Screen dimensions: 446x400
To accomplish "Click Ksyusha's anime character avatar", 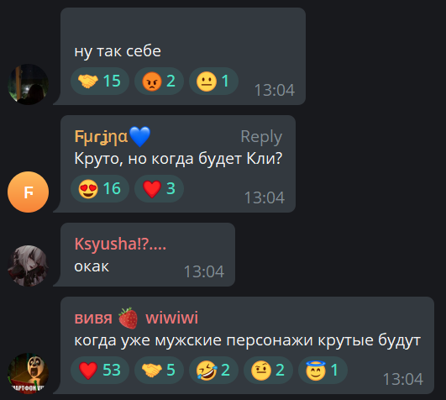I will coord(29,266).
